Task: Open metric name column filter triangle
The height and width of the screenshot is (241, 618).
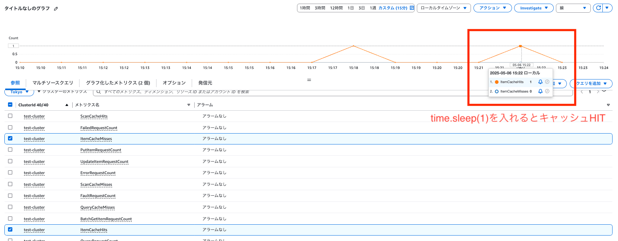Action: (189, 105)
